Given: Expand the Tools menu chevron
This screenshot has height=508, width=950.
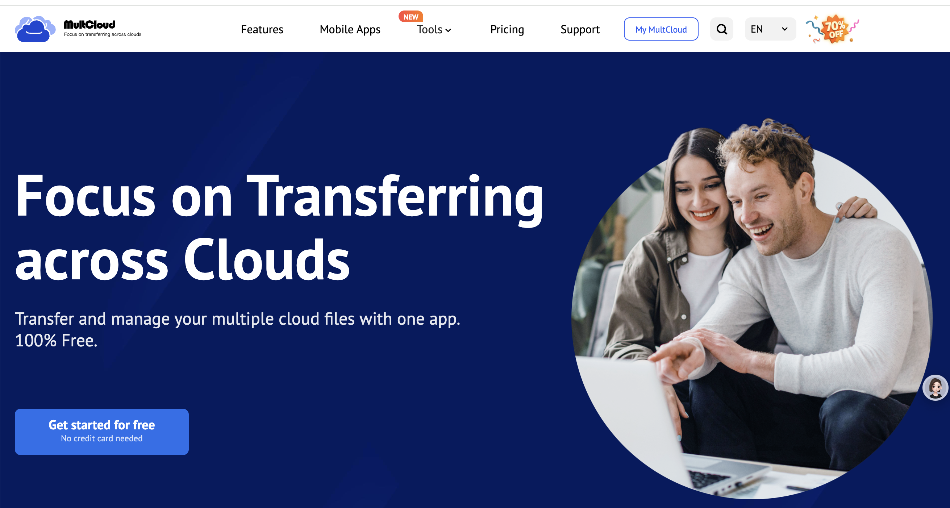Looking at the screenshot, I should click(449, 30).
